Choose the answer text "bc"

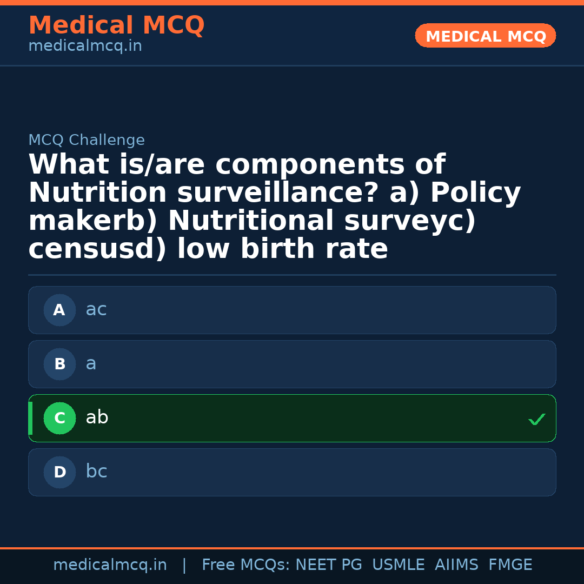pos(96,472)
